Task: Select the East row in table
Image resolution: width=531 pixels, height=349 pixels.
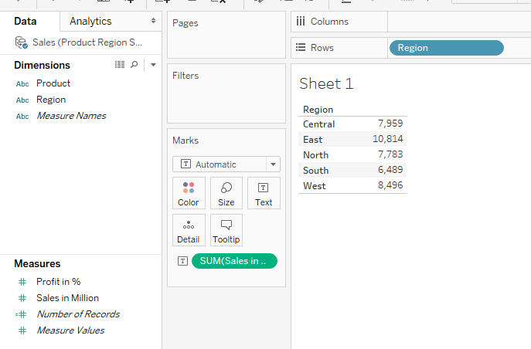Action: [313, 140]
